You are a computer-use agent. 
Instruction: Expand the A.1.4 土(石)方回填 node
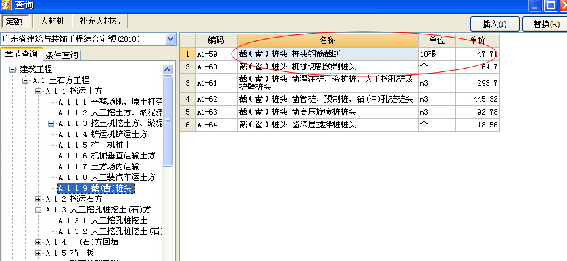pos(38,242)
